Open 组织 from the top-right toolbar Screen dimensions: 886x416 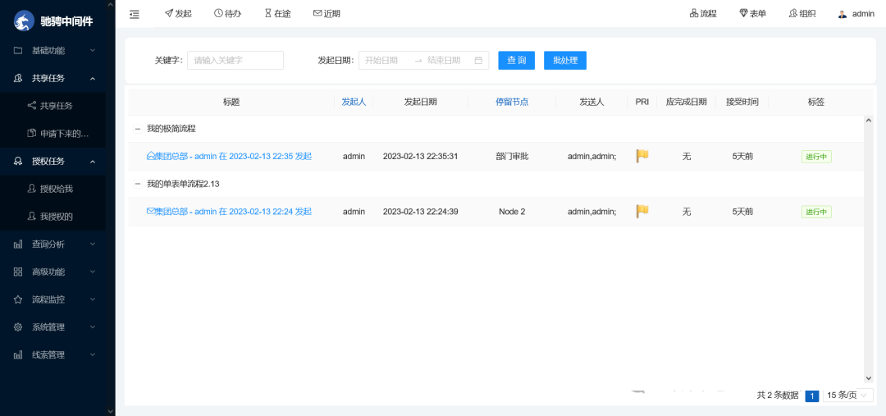pyautogui.click(x=802, y=14)
